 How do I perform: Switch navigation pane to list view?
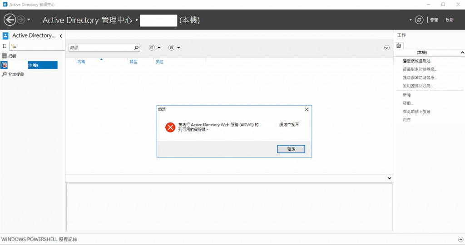tap(5, 46)
